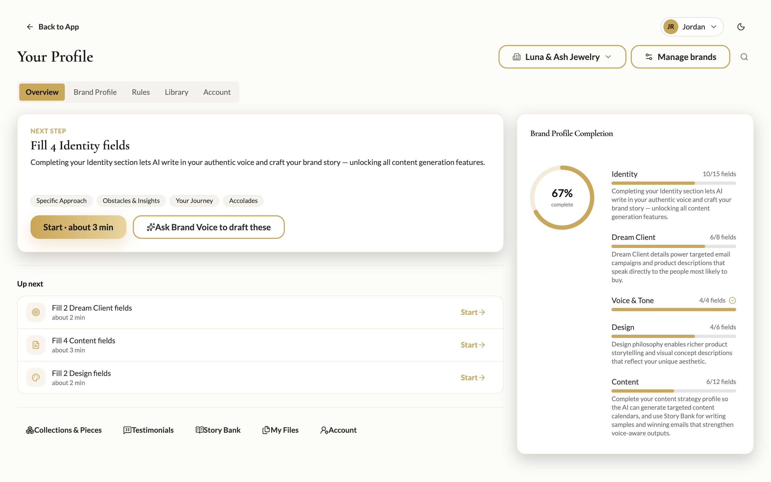This screenshot has width=771, height=482.
Task: Click the Dream Client progress bar
Action: (x=674, y=246)
